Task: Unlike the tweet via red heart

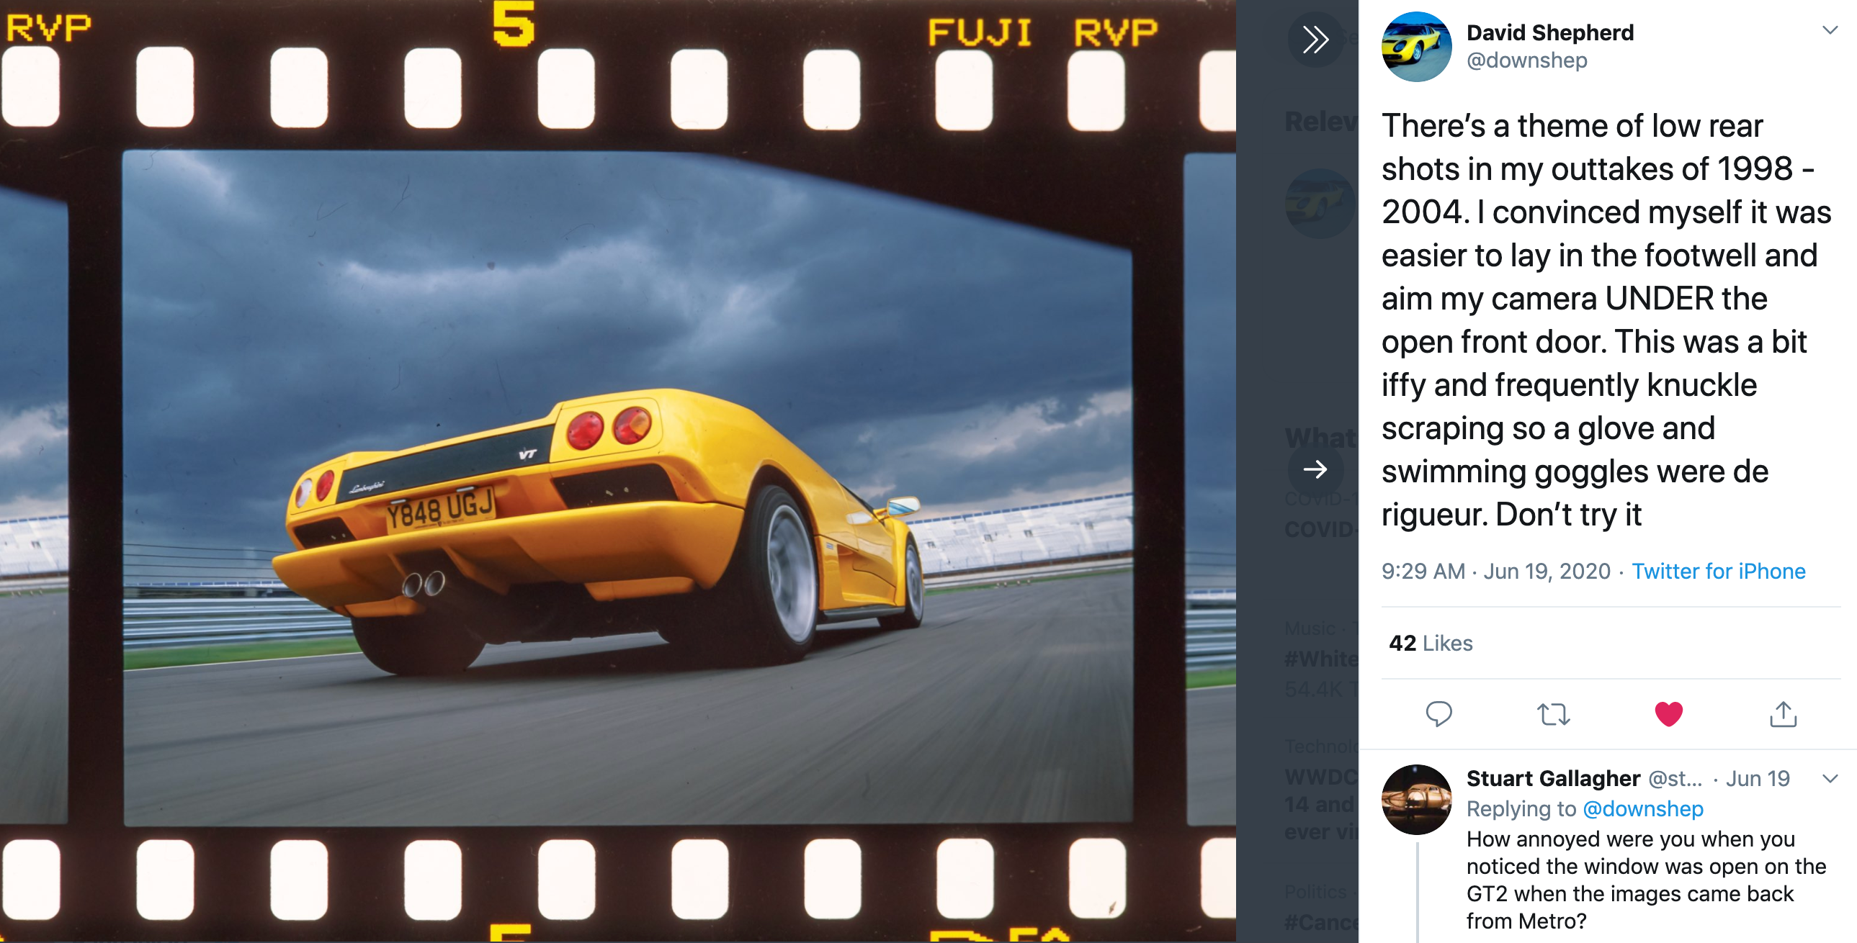Action: pos(1668,714)
